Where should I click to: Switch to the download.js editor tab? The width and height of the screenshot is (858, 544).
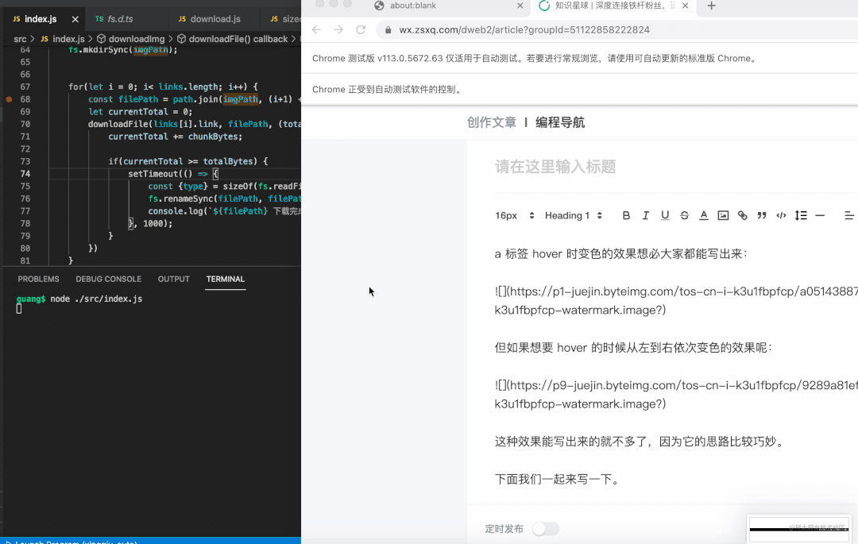click(x=215, y=18)
